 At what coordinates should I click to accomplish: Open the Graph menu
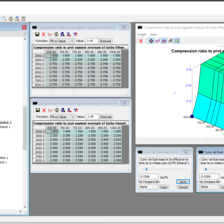coord(142,34)
